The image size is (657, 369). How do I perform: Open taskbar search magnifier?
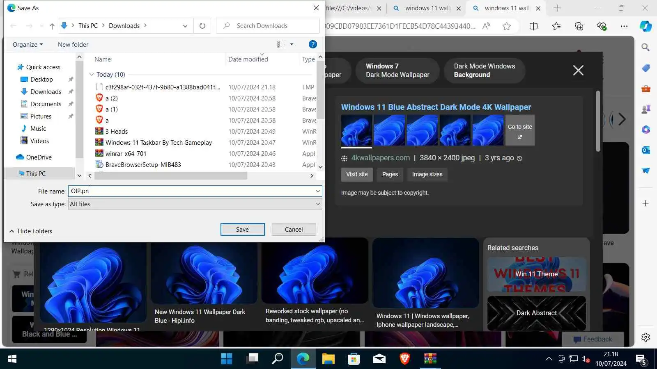tap(278, 359)
